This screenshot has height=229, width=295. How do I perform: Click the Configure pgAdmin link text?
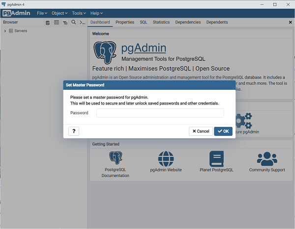(x=247, y=132)
